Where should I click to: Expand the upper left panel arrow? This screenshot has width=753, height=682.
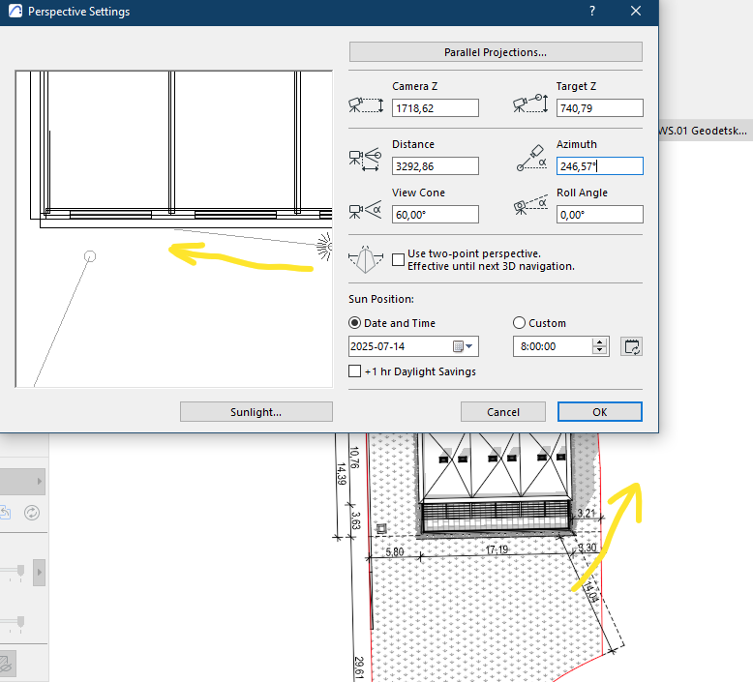(40, 482)
